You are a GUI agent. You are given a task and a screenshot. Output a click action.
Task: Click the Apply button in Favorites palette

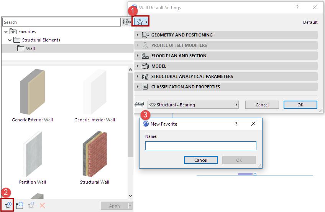pos(115,205)
